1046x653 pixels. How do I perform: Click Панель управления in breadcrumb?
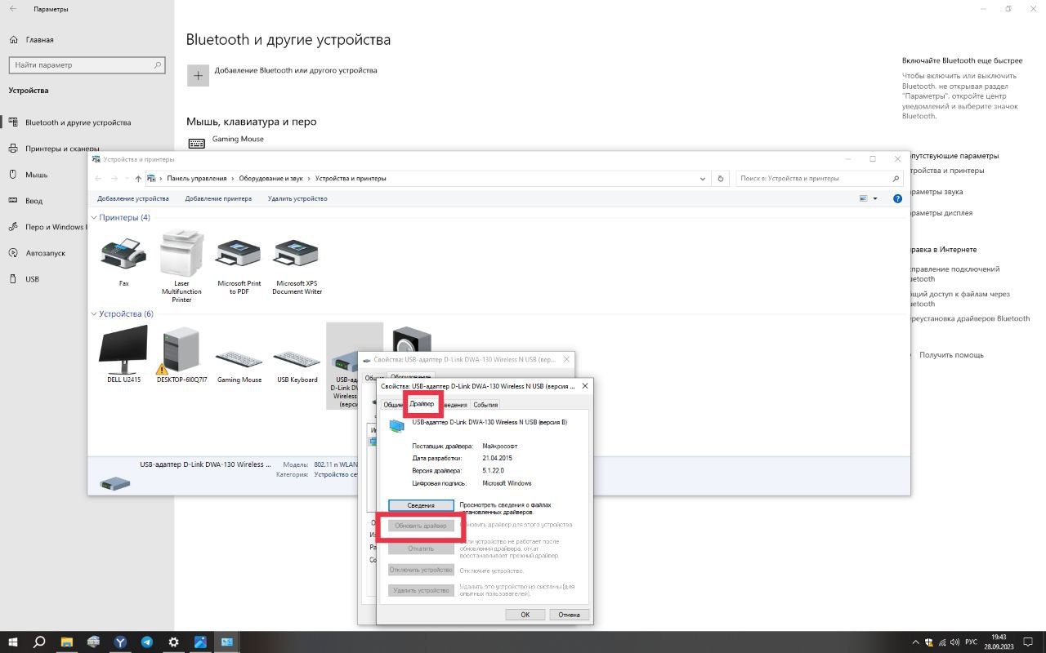[197, 178]
